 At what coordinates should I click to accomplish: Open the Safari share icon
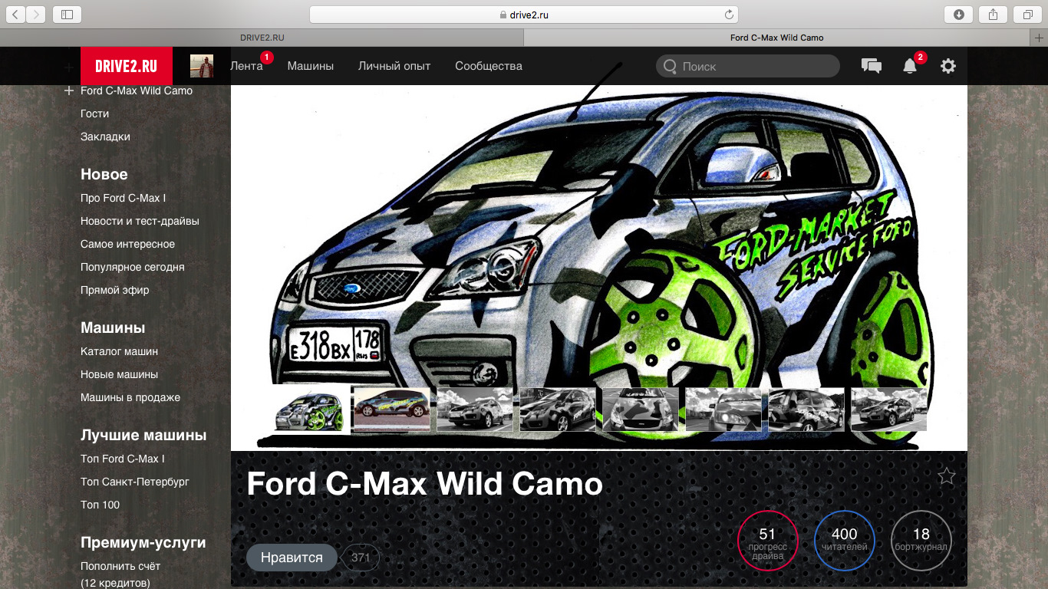(993, 14)
